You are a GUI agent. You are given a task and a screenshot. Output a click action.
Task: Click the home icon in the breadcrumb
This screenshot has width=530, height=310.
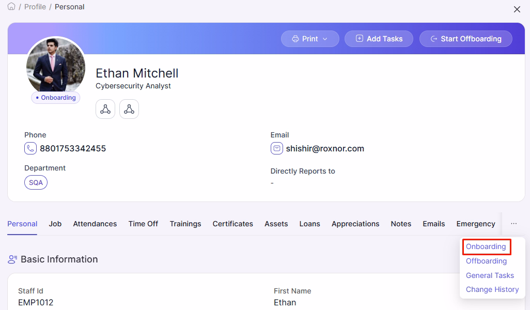pos(11,6)
